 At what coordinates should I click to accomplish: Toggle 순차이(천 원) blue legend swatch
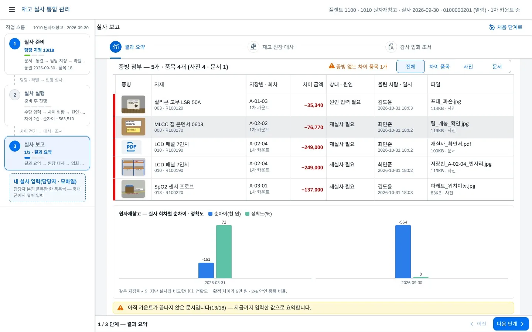click(210, 214)
